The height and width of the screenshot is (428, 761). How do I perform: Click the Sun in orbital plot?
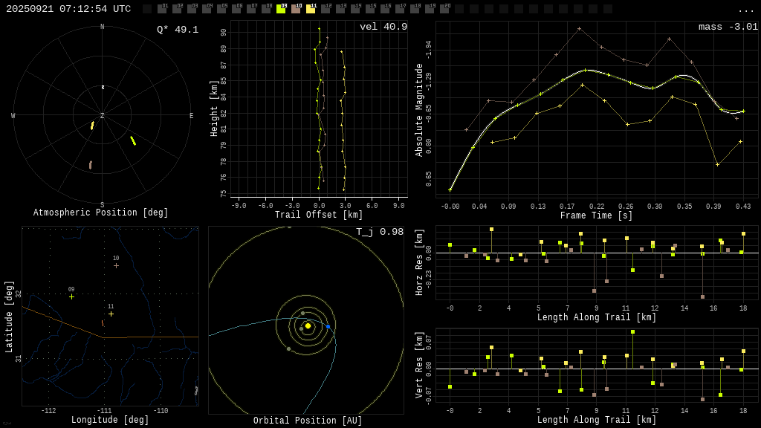tap(308, 325)
